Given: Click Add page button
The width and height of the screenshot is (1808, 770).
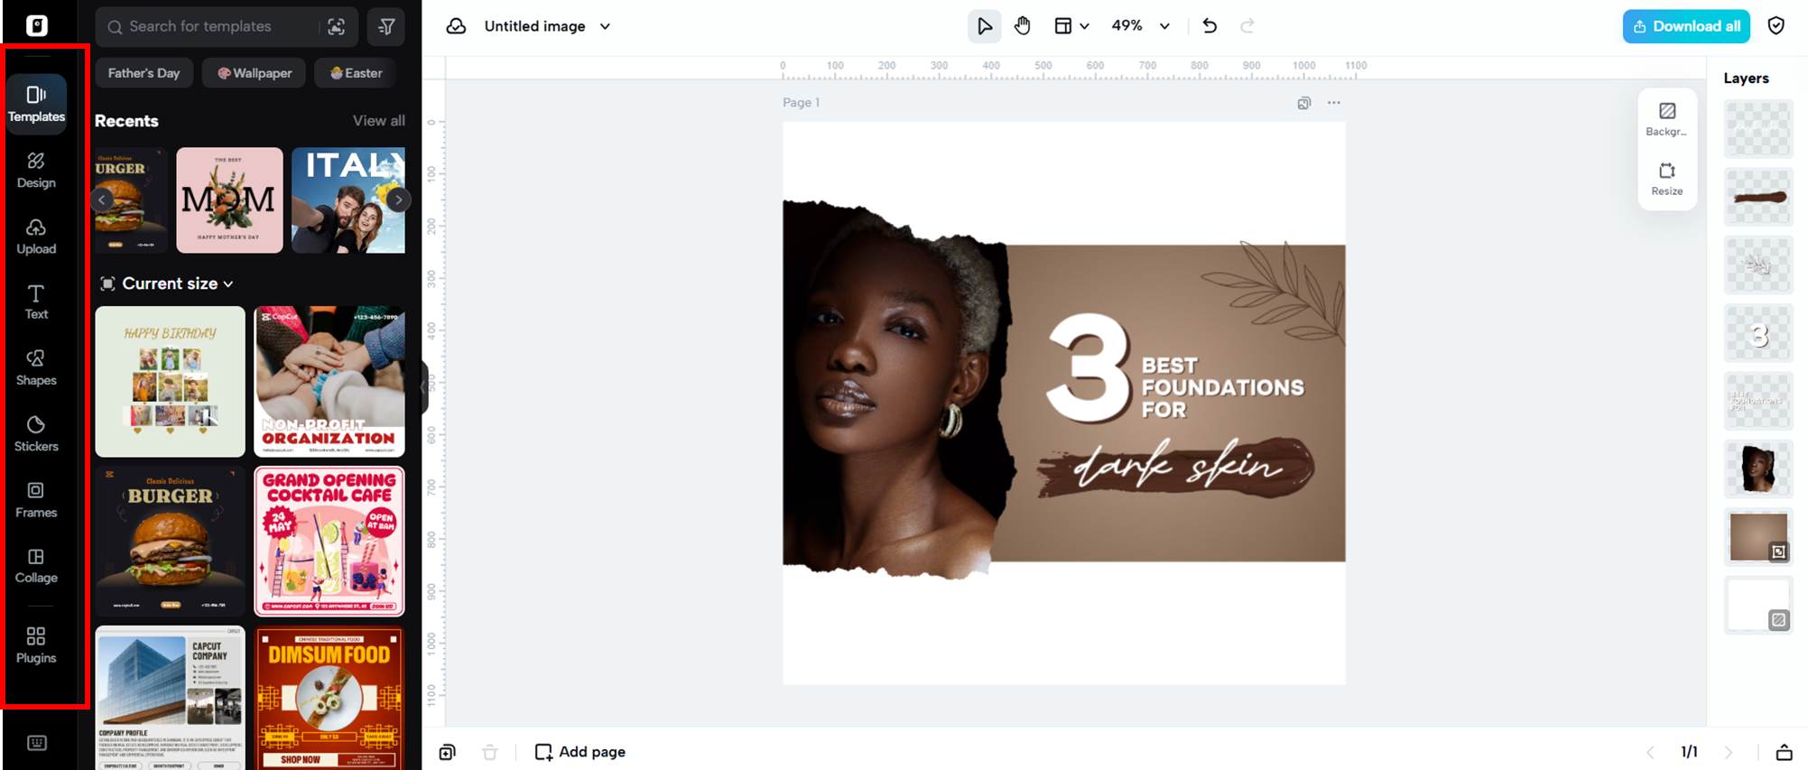Looking at the screenshot, I should (580, 751).
